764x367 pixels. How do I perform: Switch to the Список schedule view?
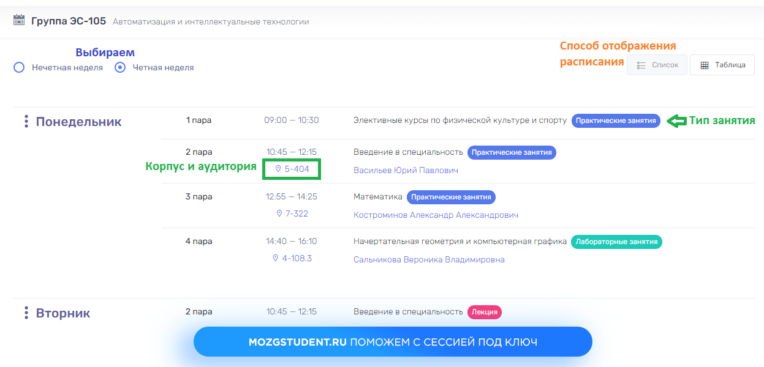(x=657, y=64)
